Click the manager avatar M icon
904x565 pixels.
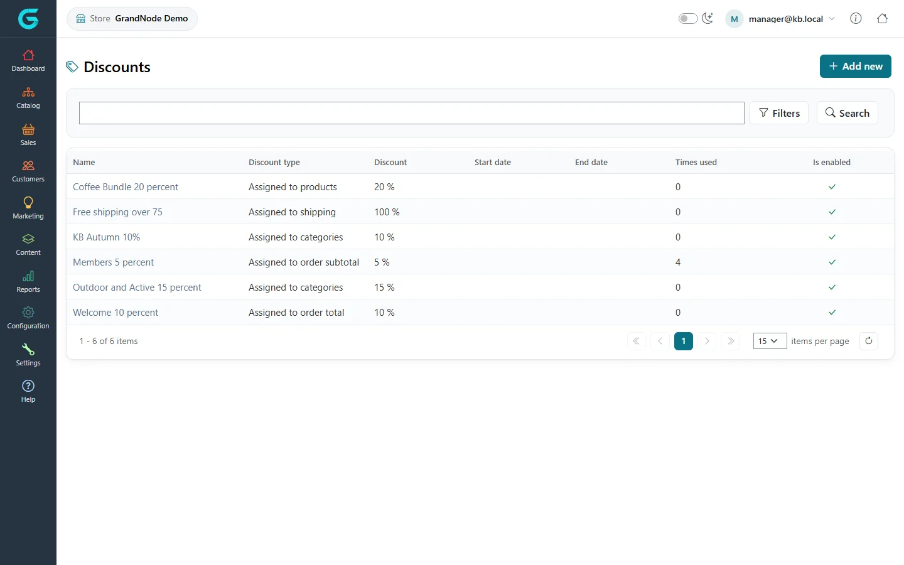tap(734, 19)
